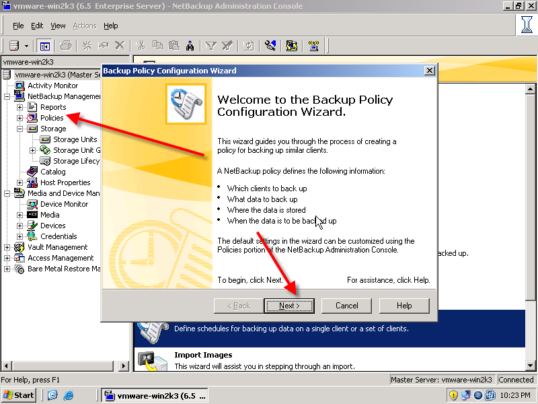Open Help from the wizard dialog

(404, 306)
